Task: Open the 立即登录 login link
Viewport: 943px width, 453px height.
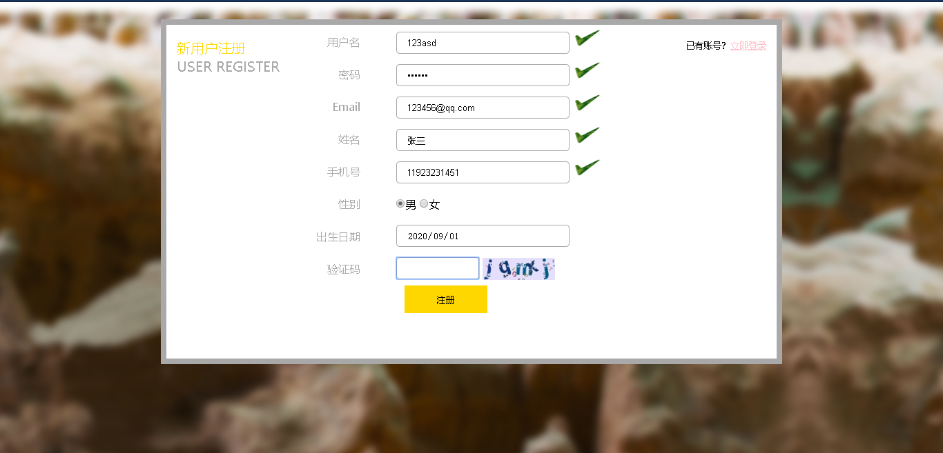Action: tap(748, 46)
